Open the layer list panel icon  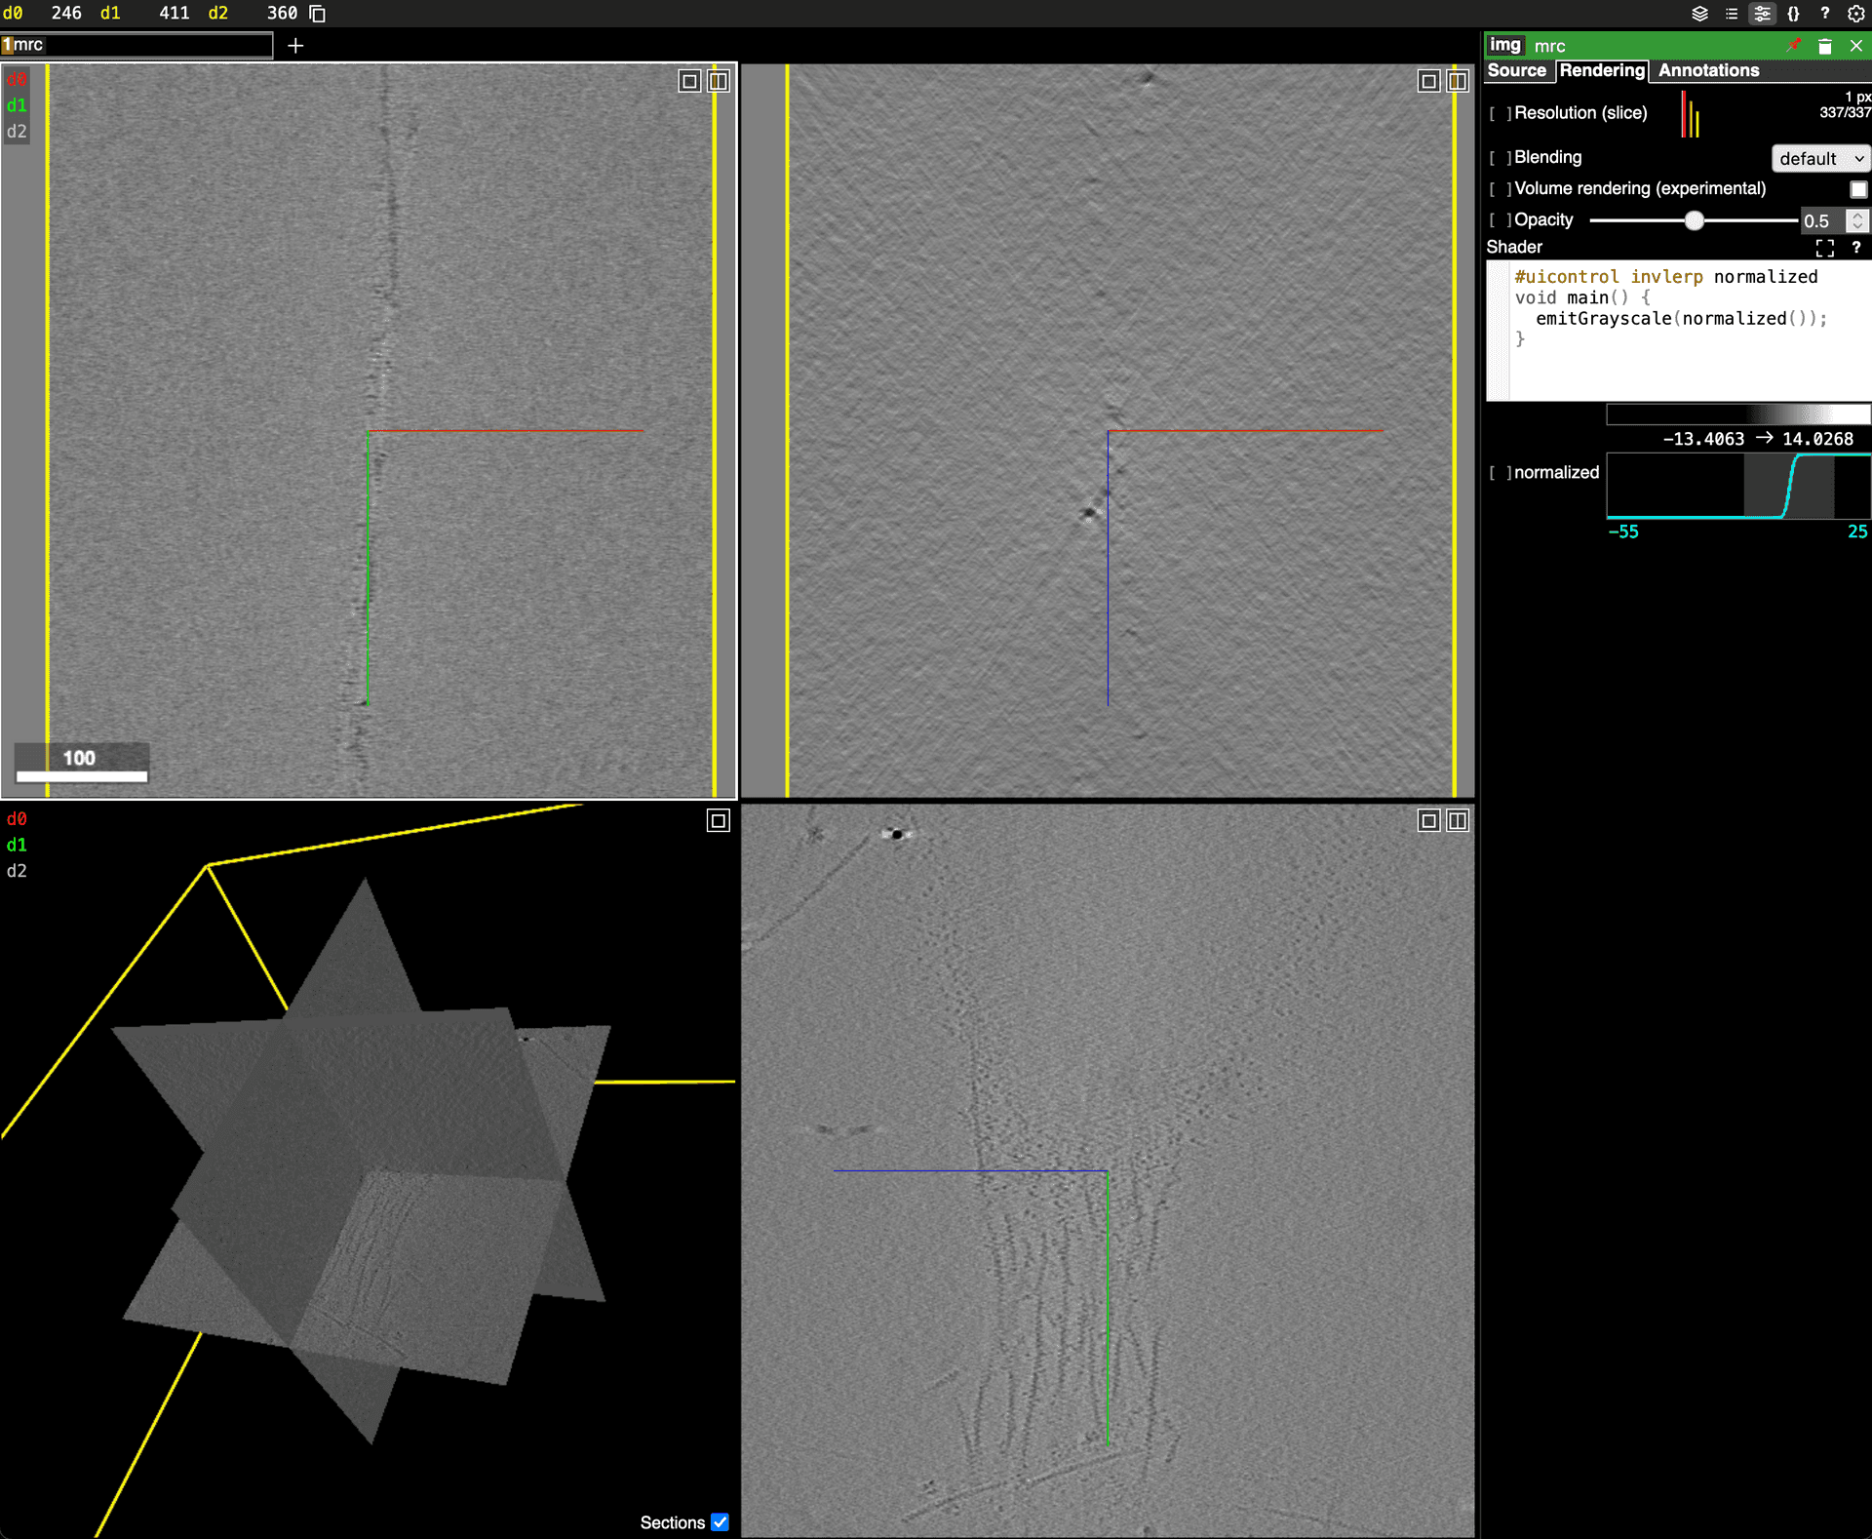pyautogui.click(x=1699, y=14)
